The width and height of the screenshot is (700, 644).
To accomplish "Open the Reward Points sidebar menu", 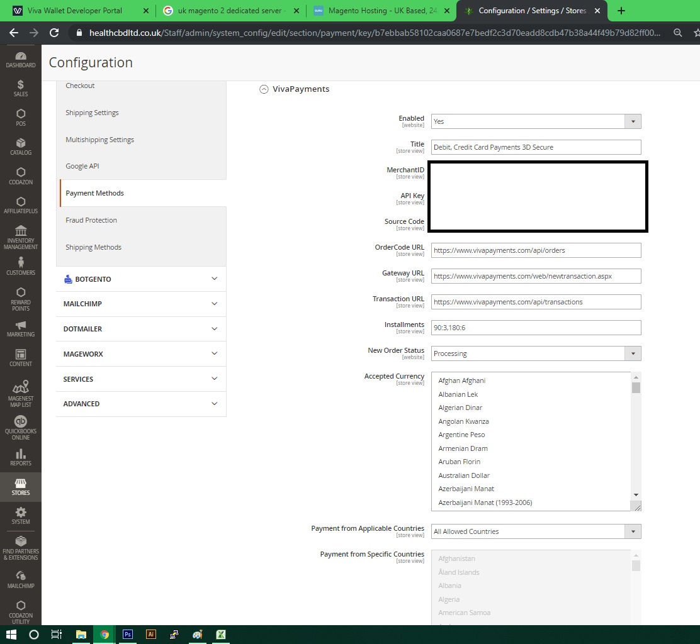I will pyautogui.click(x=21, y=299).
